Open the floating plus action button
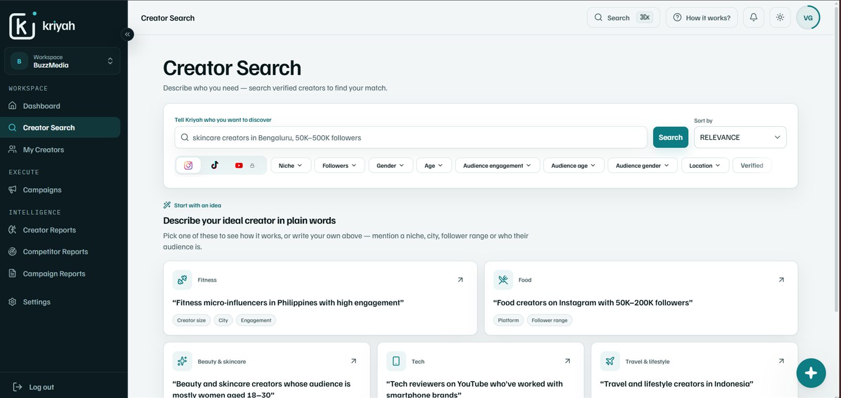 tap(811, 373)
